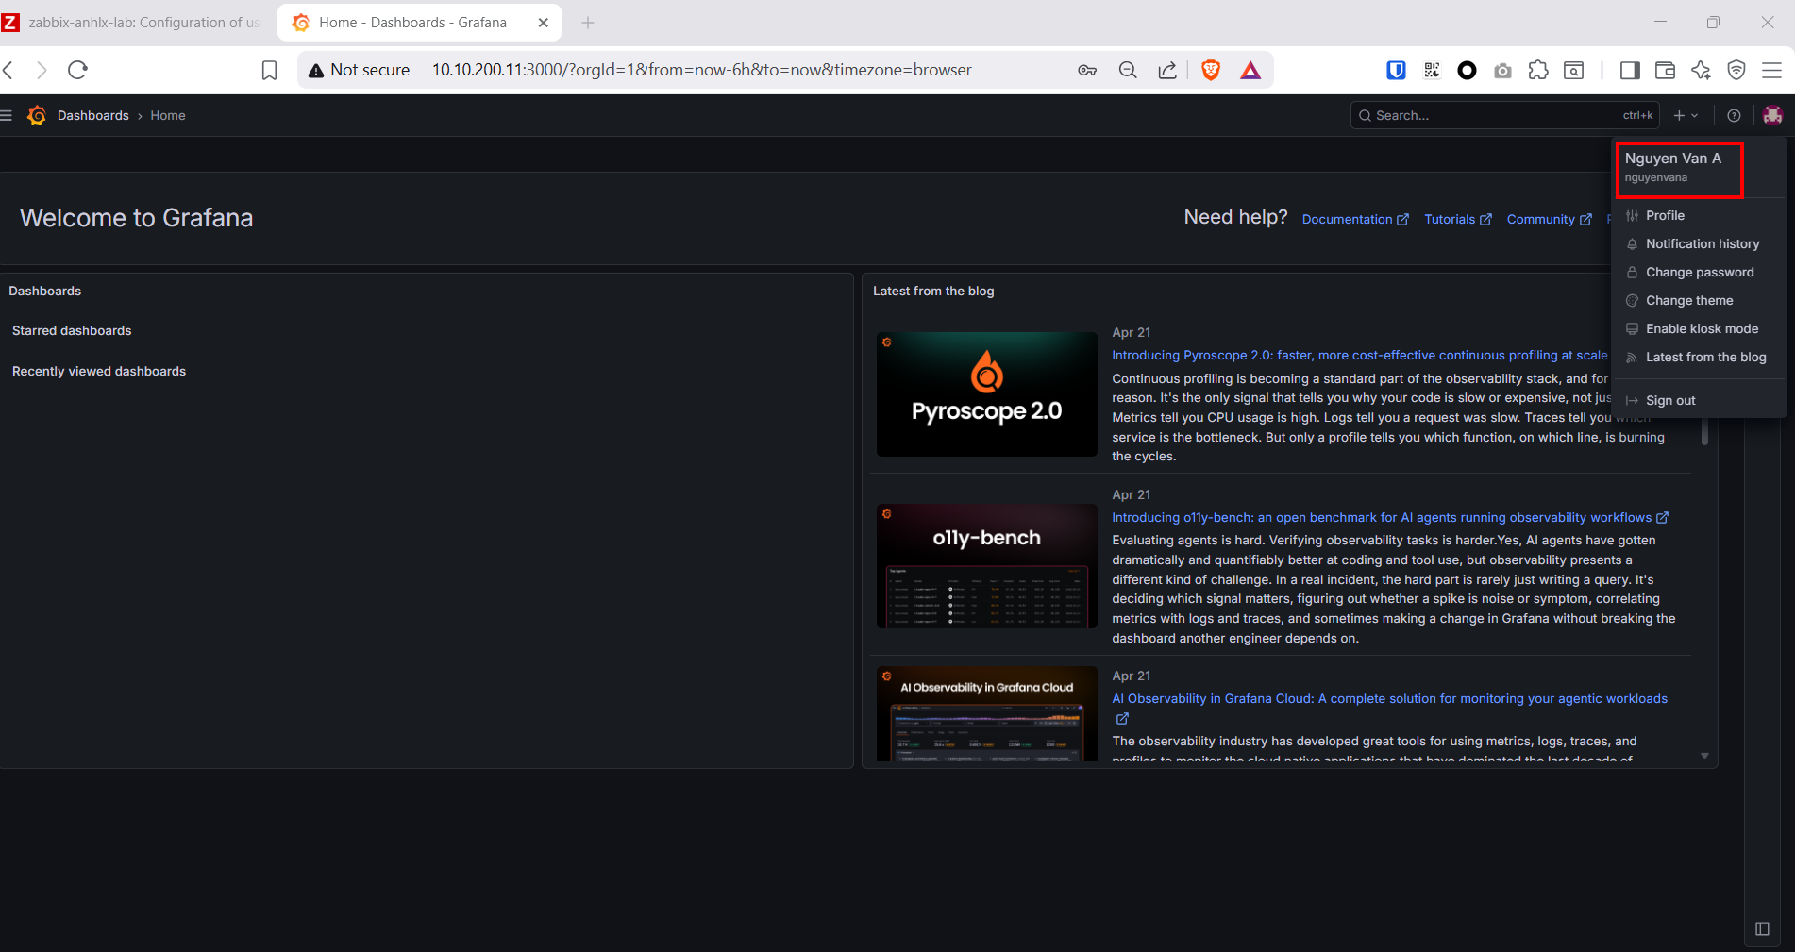This screenshot has height=952, width=1795.
Task: Open the browser main hamburger menu
Action: [1772, 70]
